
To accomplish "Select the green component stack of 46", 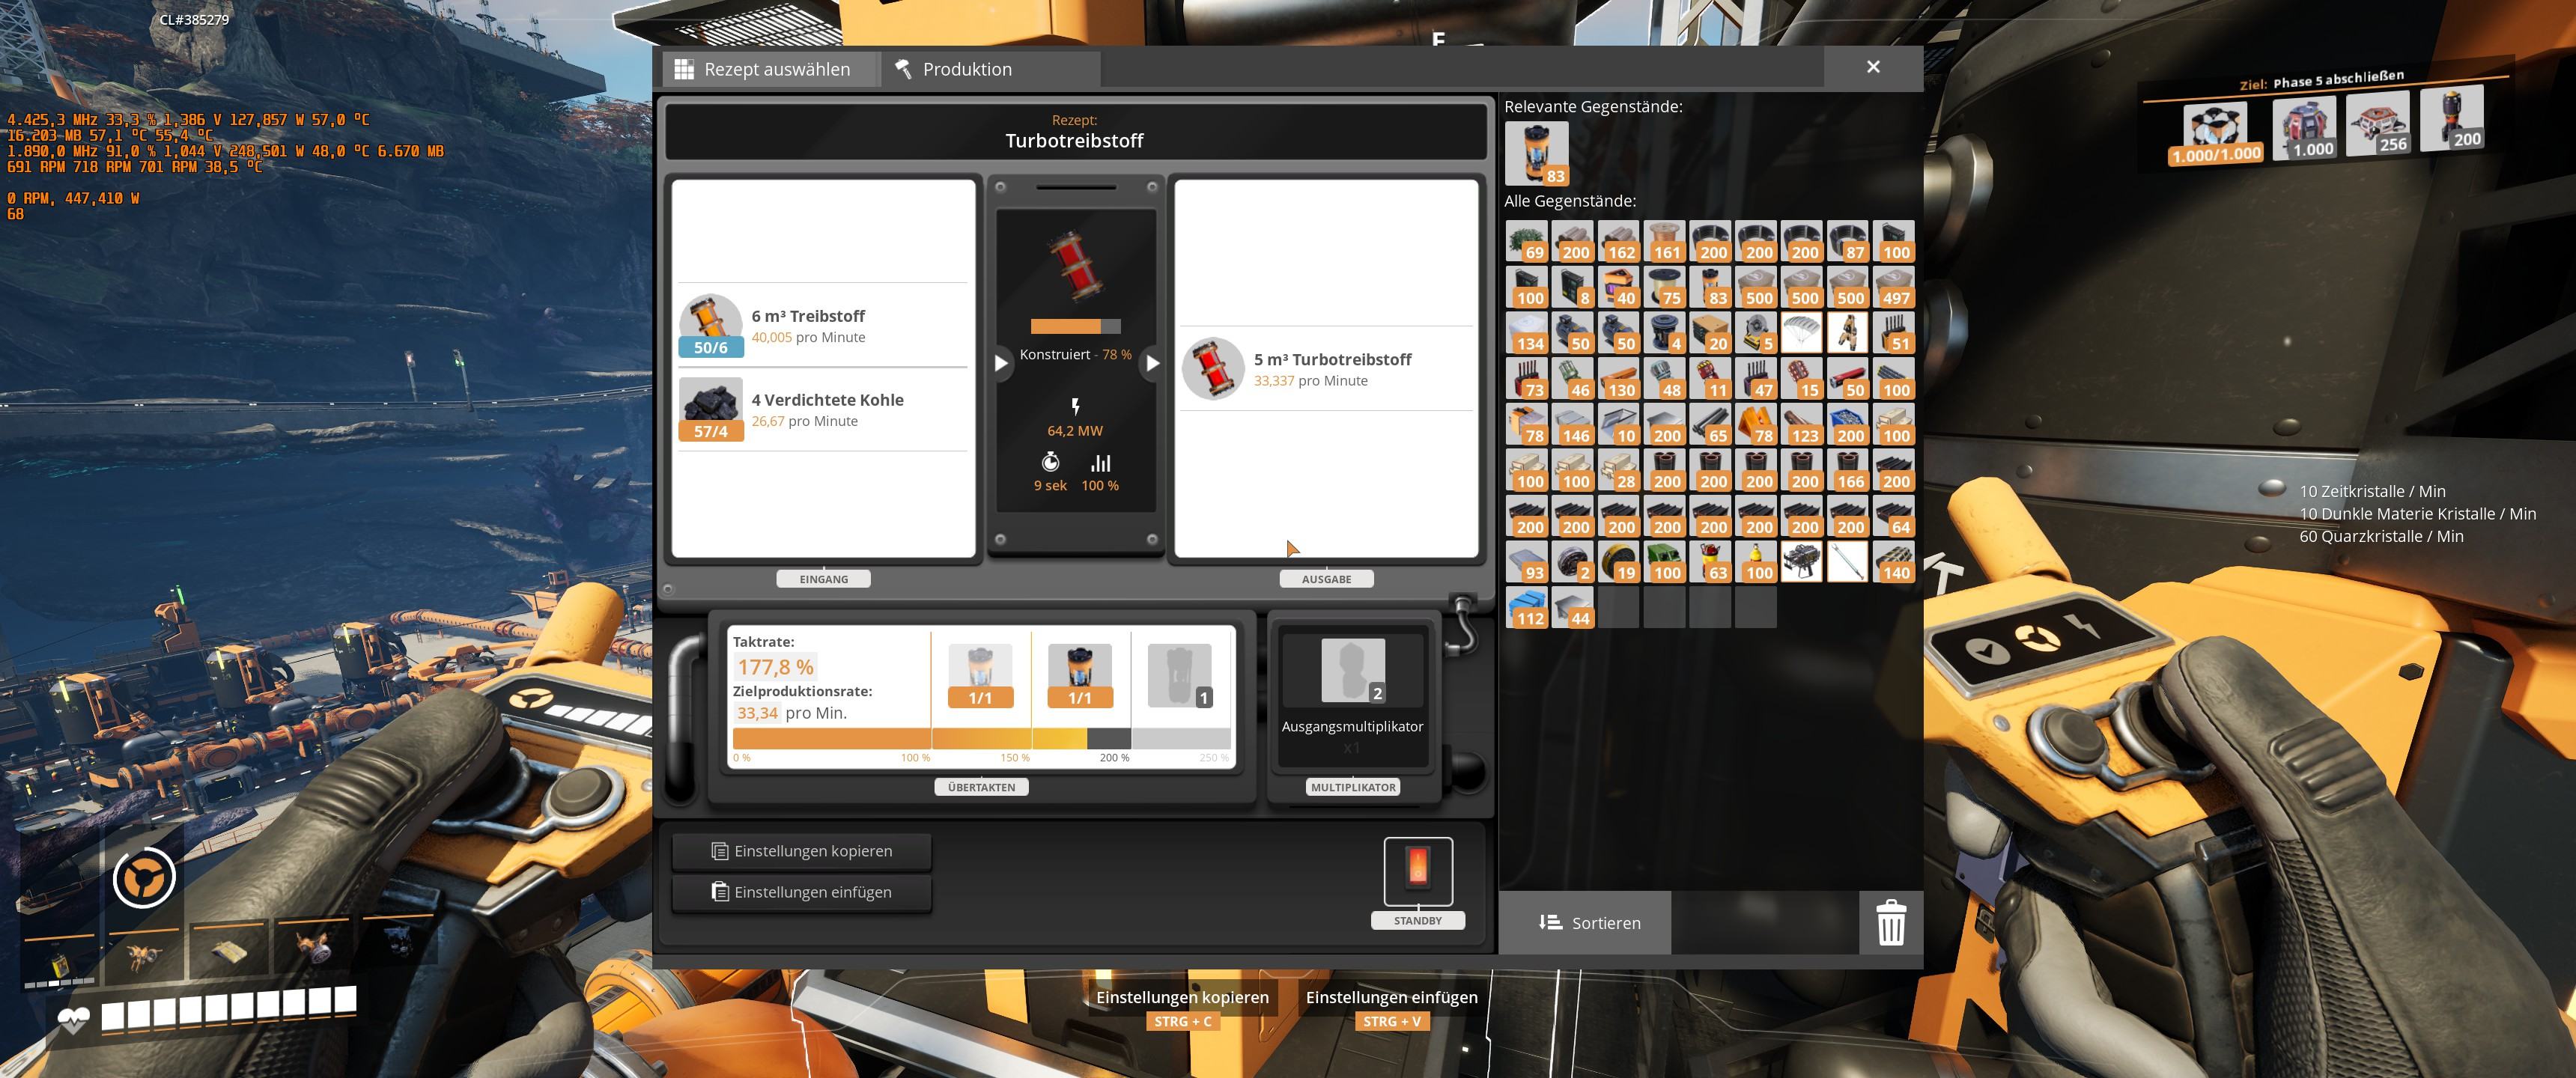I will point(1573,379).
